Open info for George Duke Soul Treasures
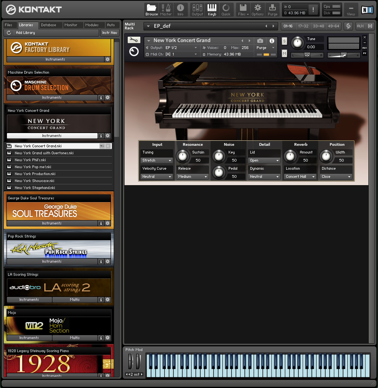The width and height of the screenshot is (378, 388). 101,223
